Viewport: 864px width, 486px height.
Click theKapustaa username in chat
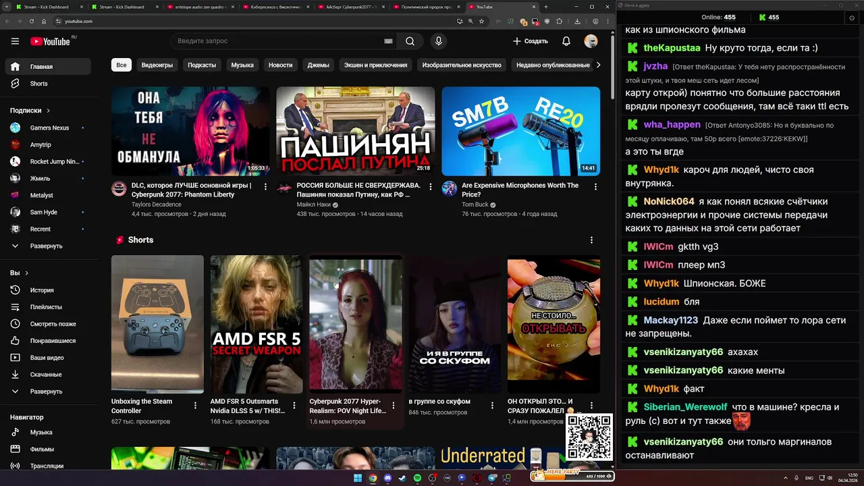pyautogui.click(x=672, y=48)
